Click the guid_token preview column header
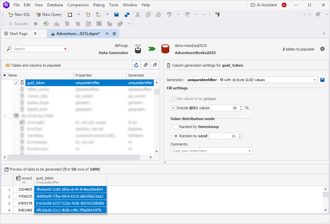The height and width of the screenshot is (224, 330). (70, 180)
